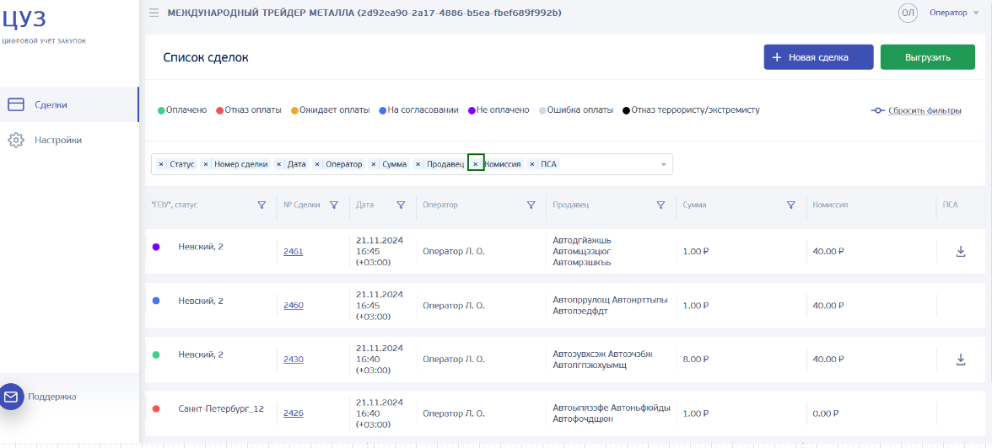Viewport: 992px width, 448px height.
Task: Open the Сделки sidebar section
Action: [x=69, y=105]
